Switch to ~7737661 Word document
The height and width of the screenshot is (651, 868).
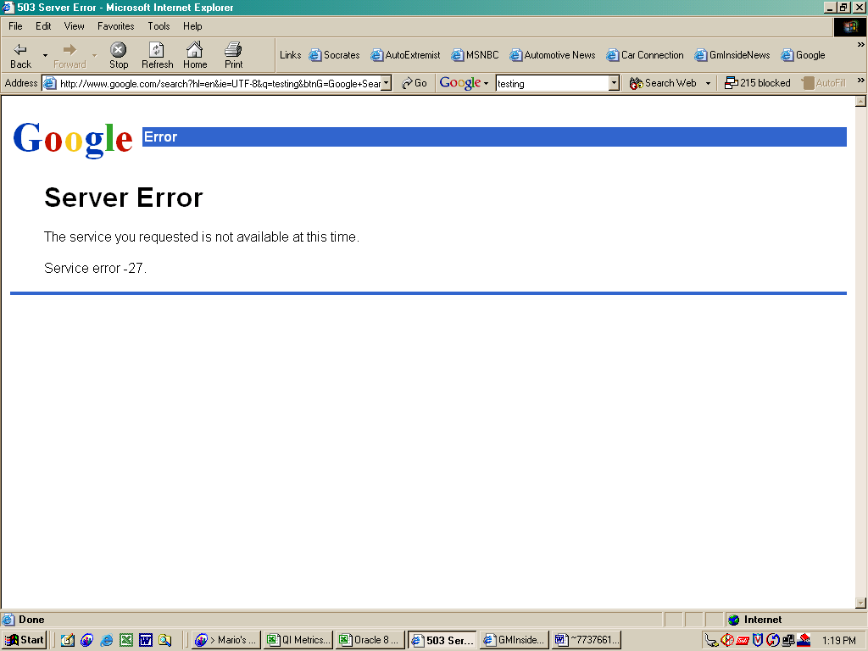587,640
